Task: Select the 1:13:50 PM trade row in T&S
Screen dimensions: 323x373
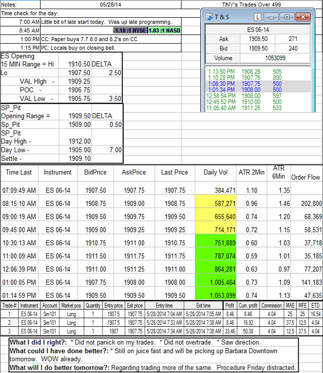Action: (258, 72)
